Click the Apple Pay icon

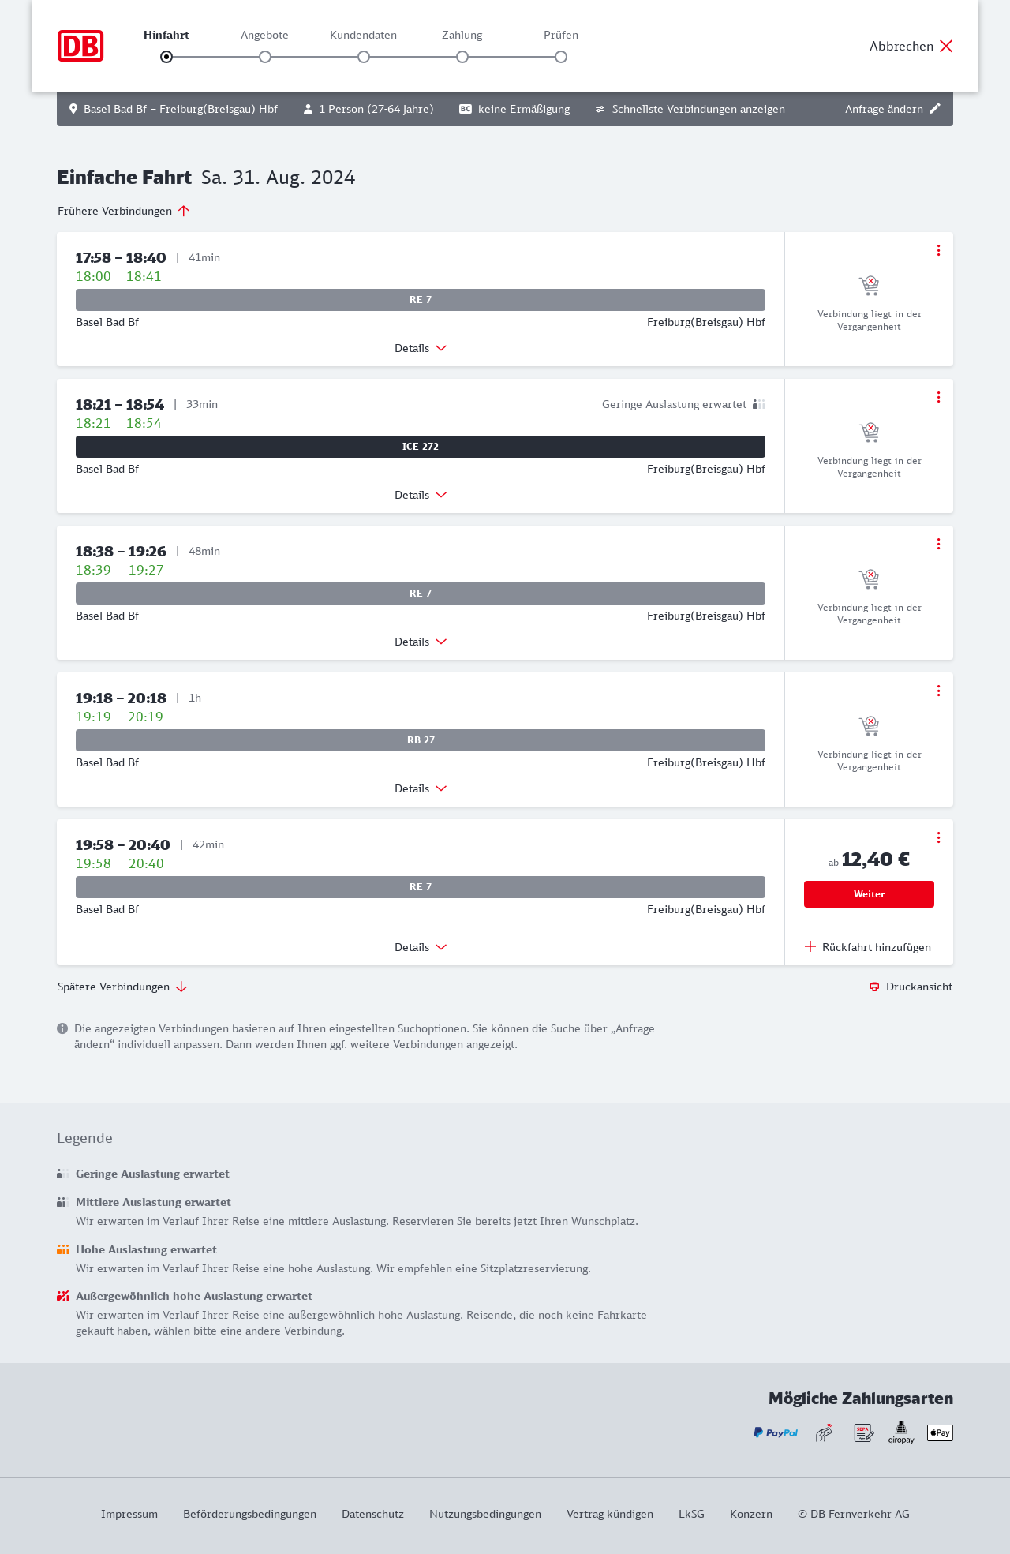point(940,1432)
